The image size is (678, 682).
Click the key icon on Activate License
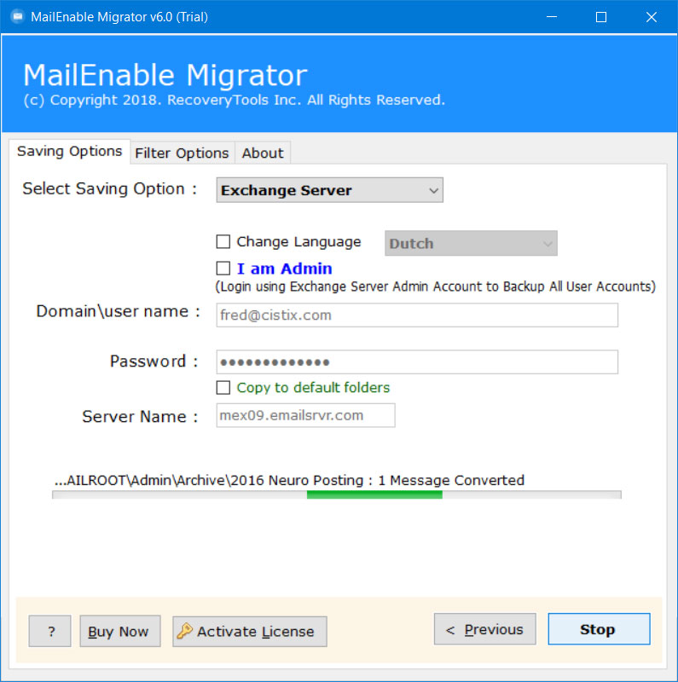point(184,631)
